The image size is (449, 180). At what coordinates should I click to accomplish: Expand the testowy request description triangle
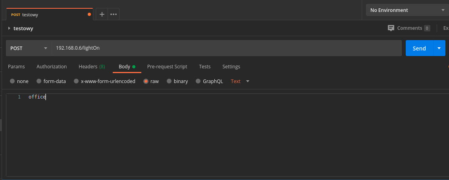9,28
